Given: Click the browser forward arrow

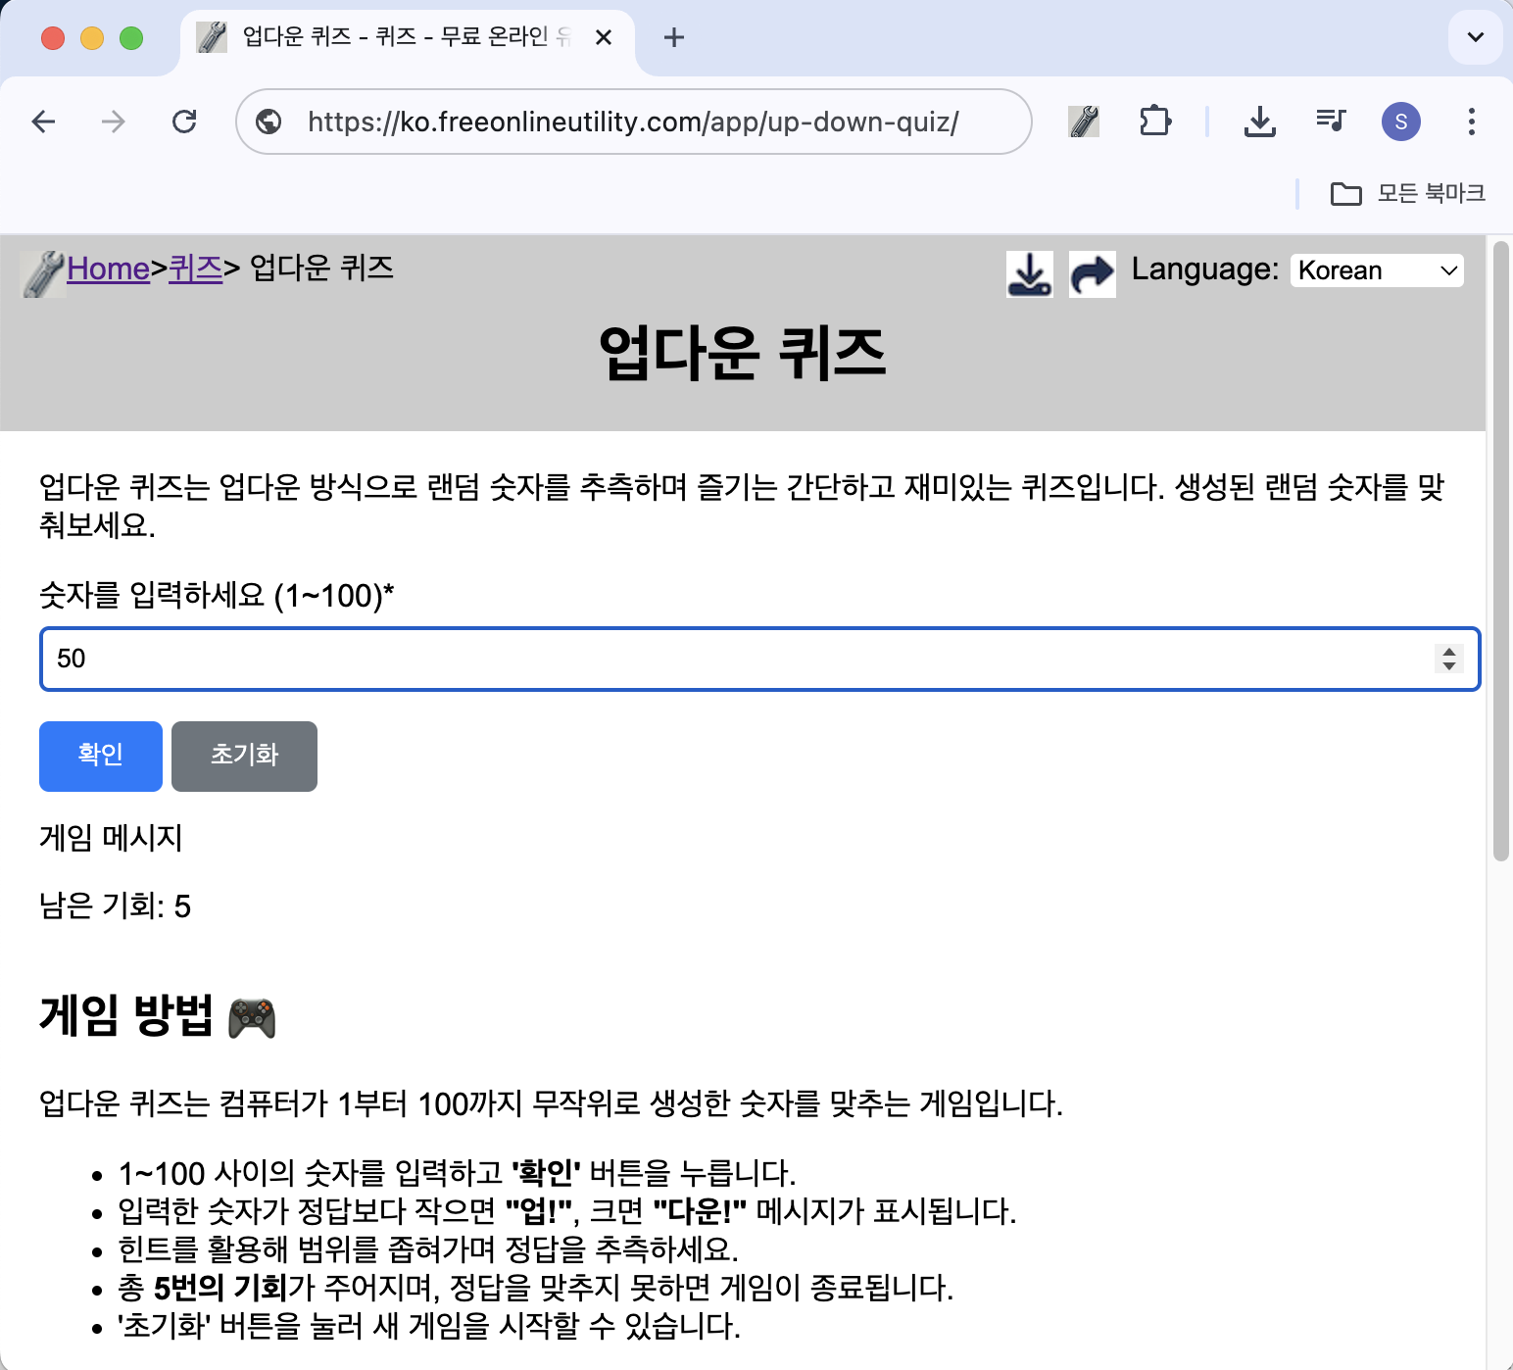Looking at the screenshot, I should click(114, 122).
